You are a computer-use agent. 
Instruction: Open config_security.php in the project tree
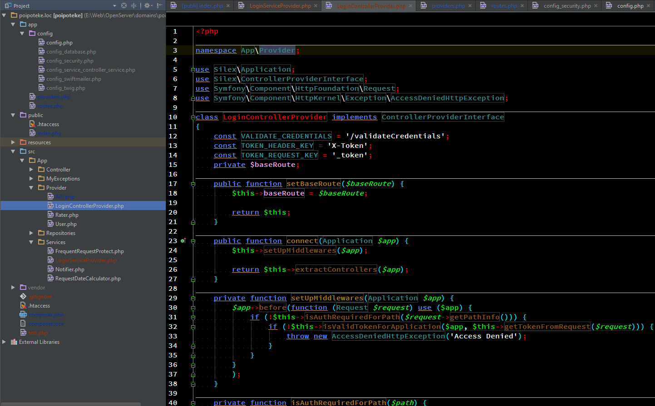click(x=70, y=60)
